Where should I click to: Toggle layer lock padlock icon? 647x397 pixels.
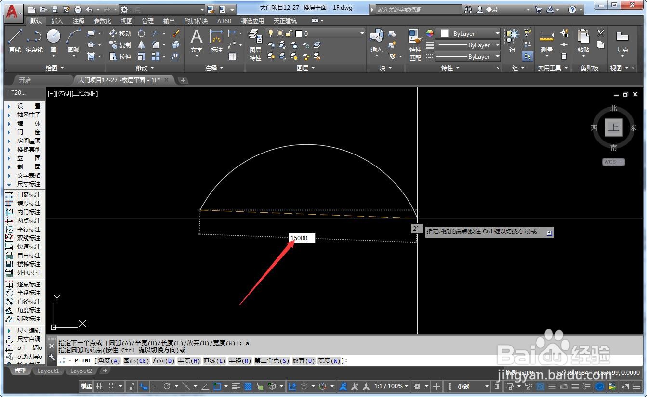tap(288, 33)
